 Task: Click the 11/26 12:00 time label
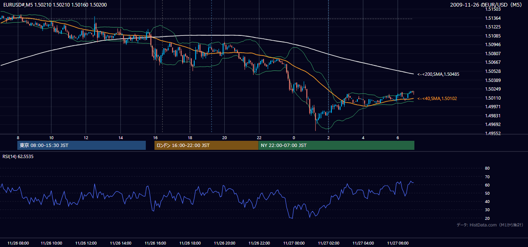86,243
